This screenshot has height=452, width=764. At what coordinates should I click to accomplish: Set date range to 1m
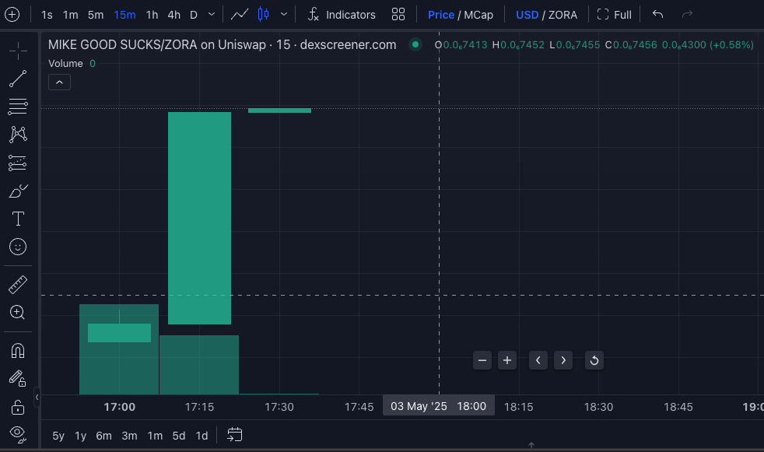pos(155,436)
